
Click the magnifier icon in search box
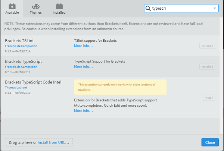(x=148, y=8)
